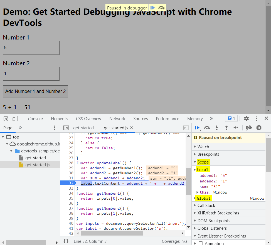Viewport: 271px width, 245px height.
Task: Switch to Elements tab
Action: [x=59, y=119]
